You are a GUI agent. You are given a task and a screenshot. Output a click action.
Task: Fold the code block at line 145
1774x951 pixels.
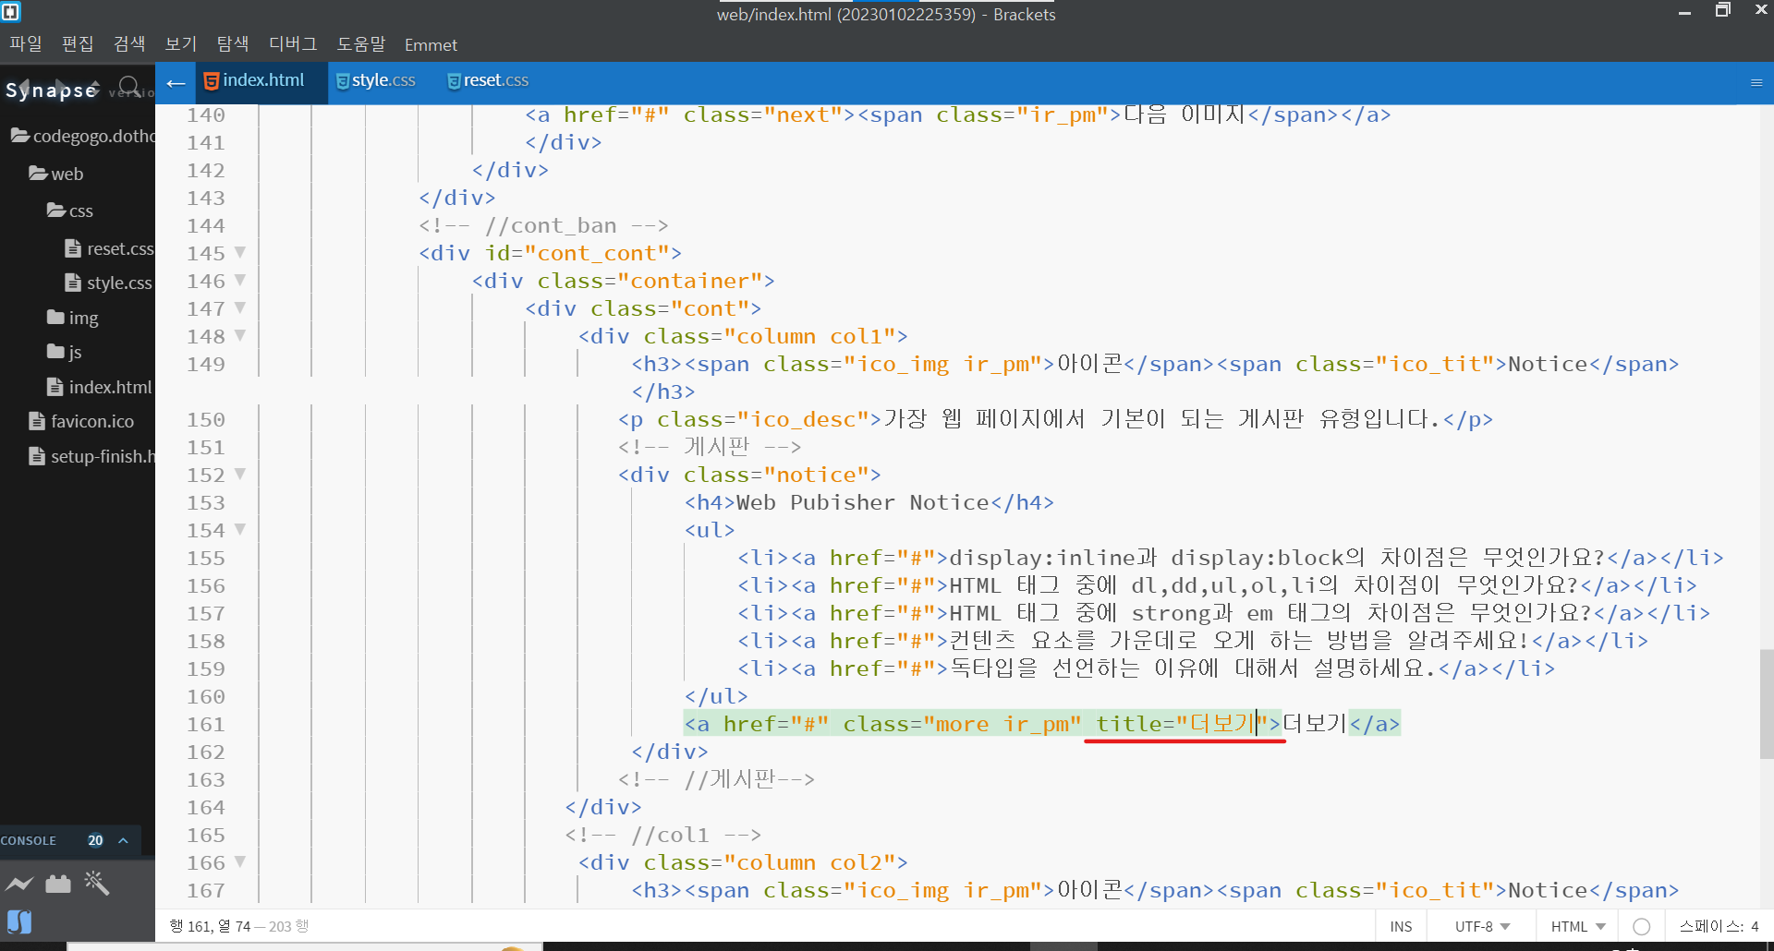point(240,252)
